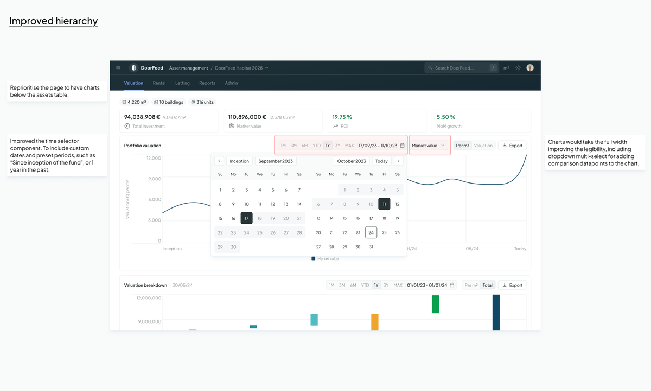This screenshot has width=651, height=391.
Task: Select YTD range in Portfolio valuation
Action: click(316, 146)
